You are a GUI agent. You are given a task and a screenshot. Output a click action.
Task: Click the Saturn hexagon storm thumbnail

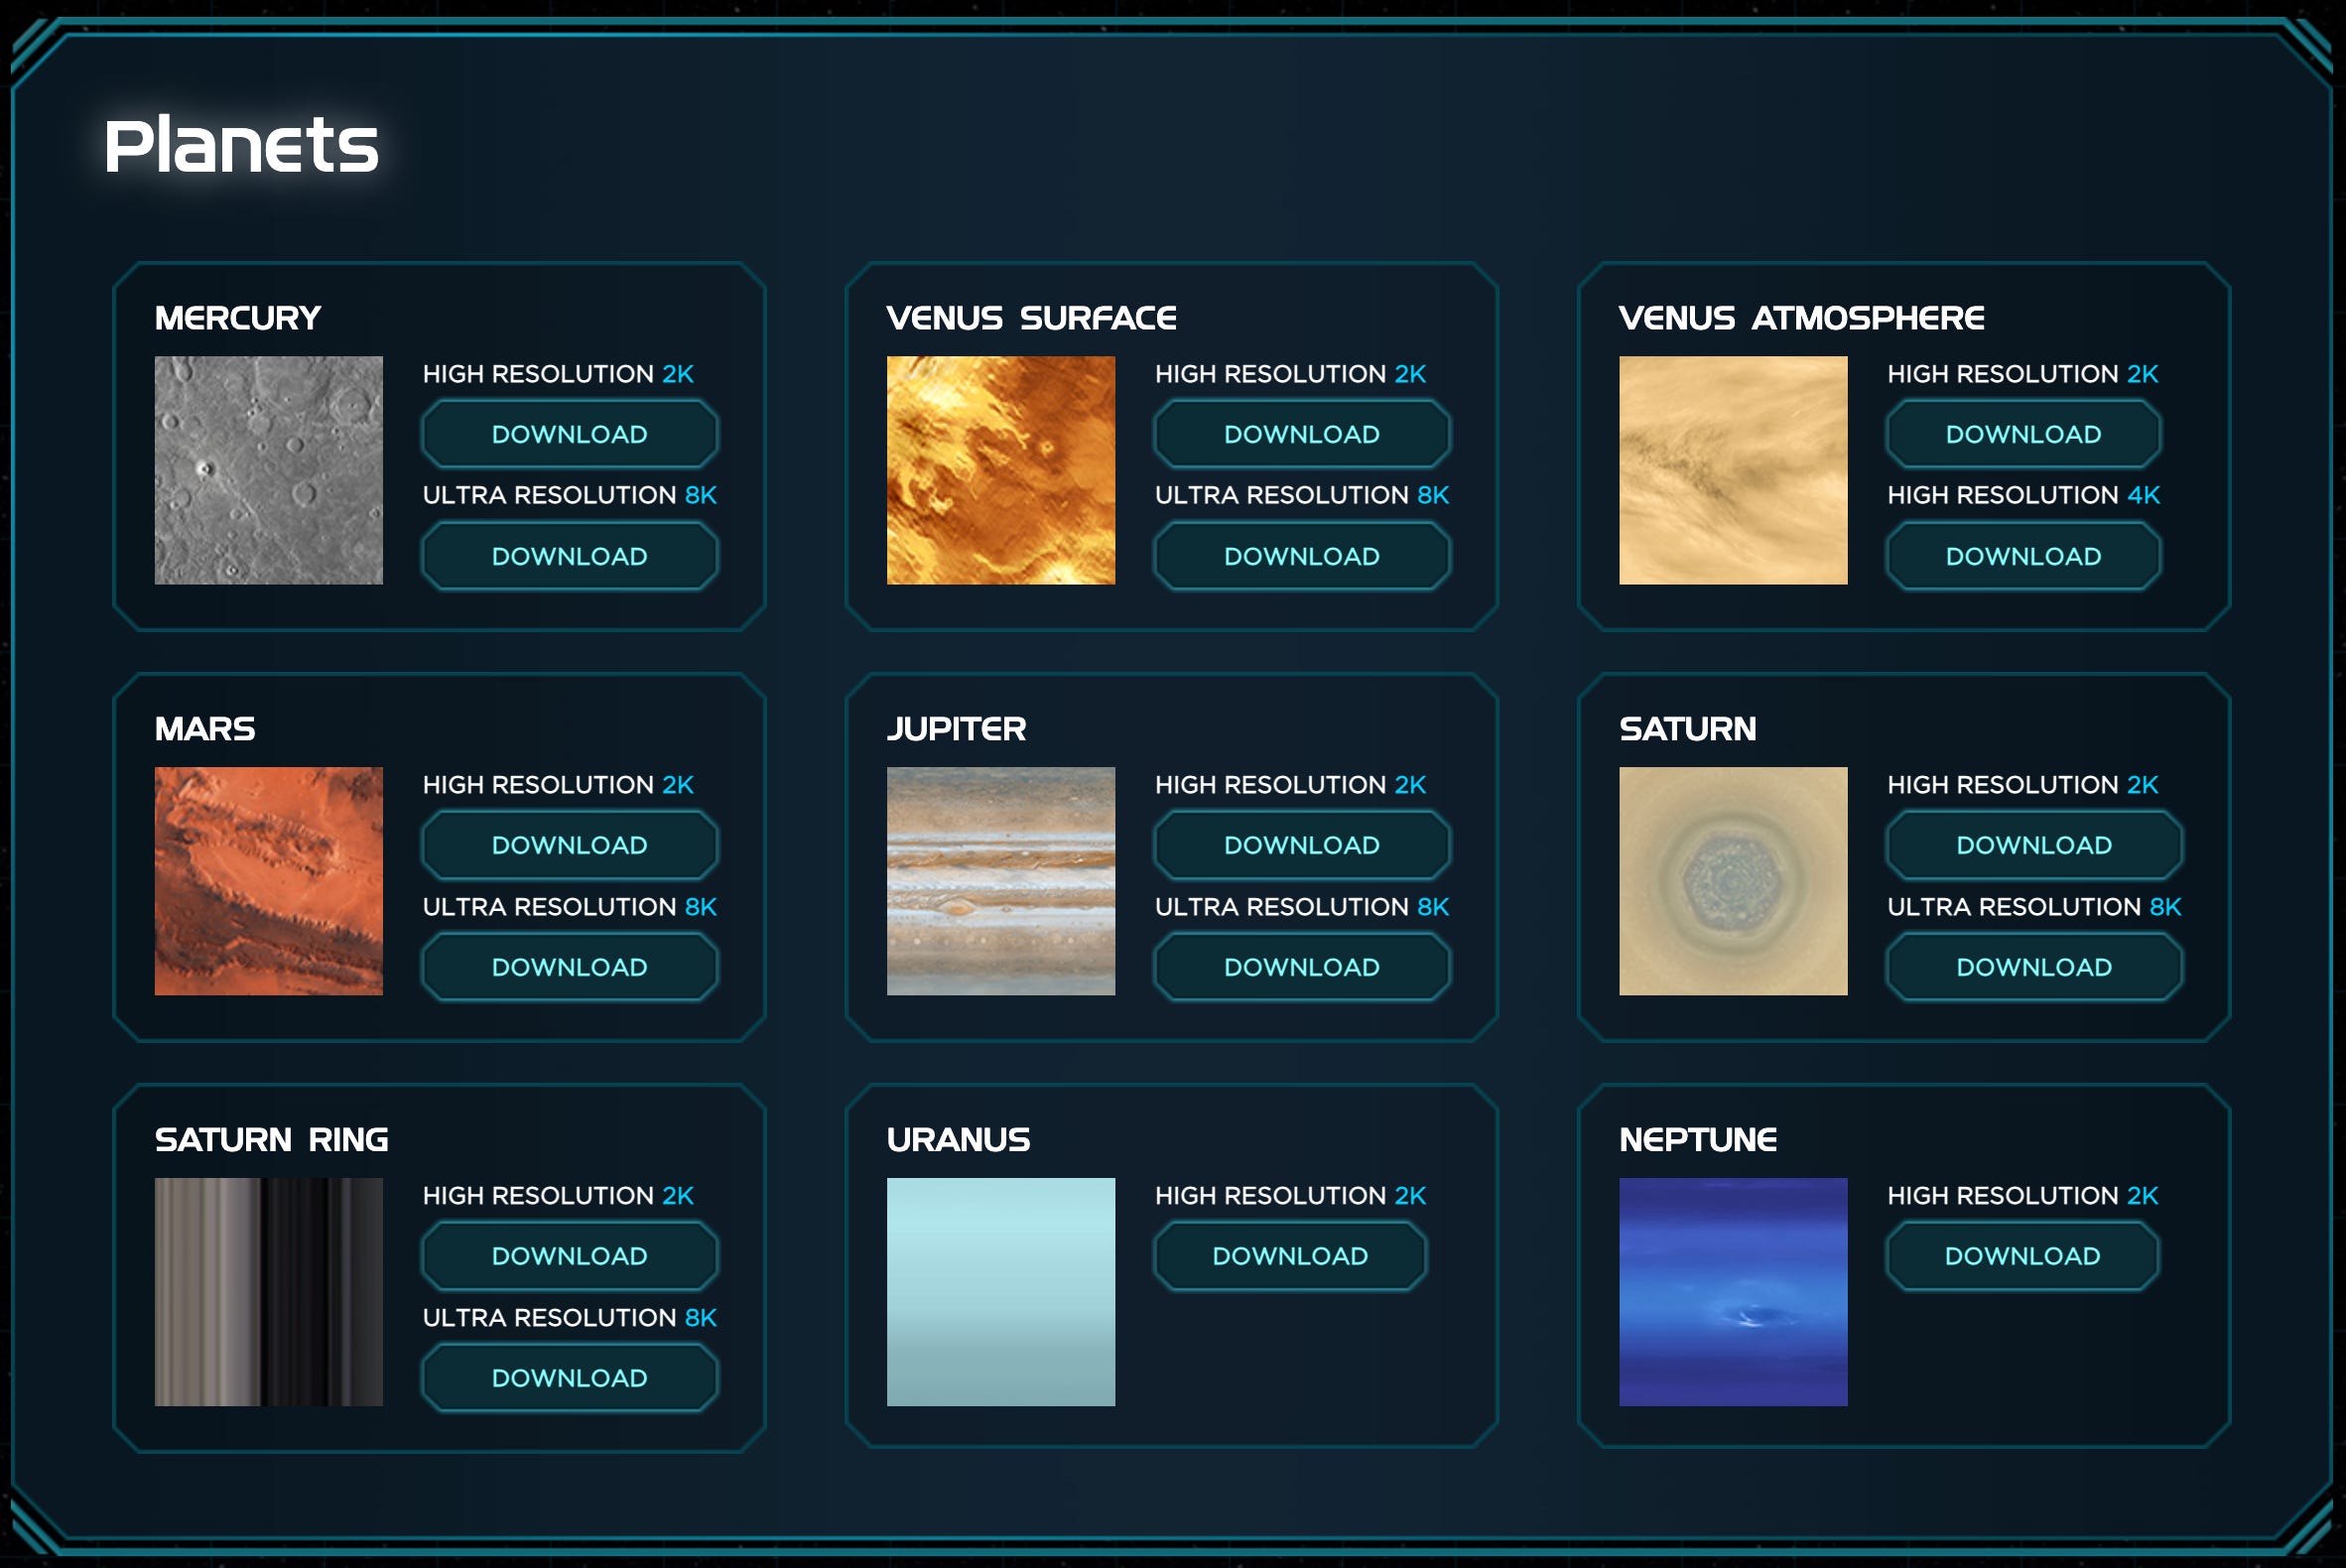[x=1732, y=881]
